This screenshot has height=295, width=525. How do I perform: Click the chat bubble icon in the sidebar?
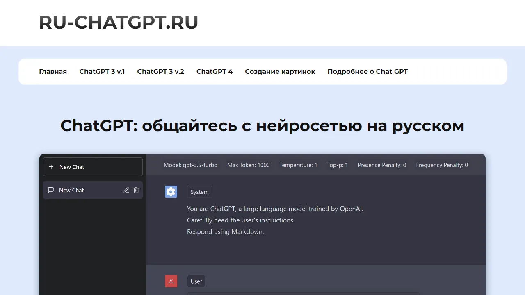pos(51,190)
